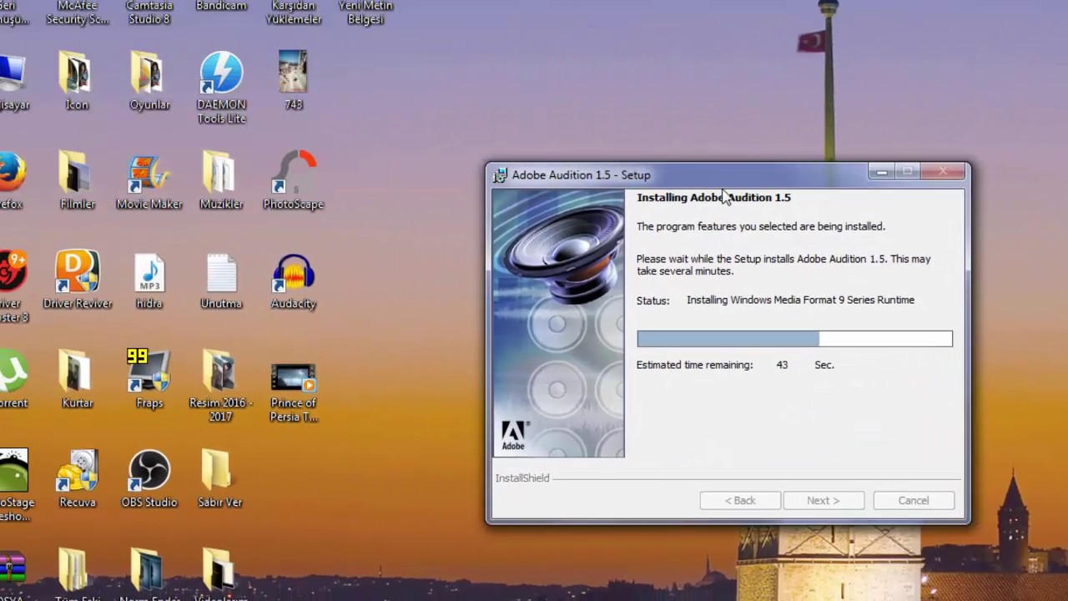Minimize the Adobe Audition Setup window
1068x601 pixels.
tap(881, 171)
